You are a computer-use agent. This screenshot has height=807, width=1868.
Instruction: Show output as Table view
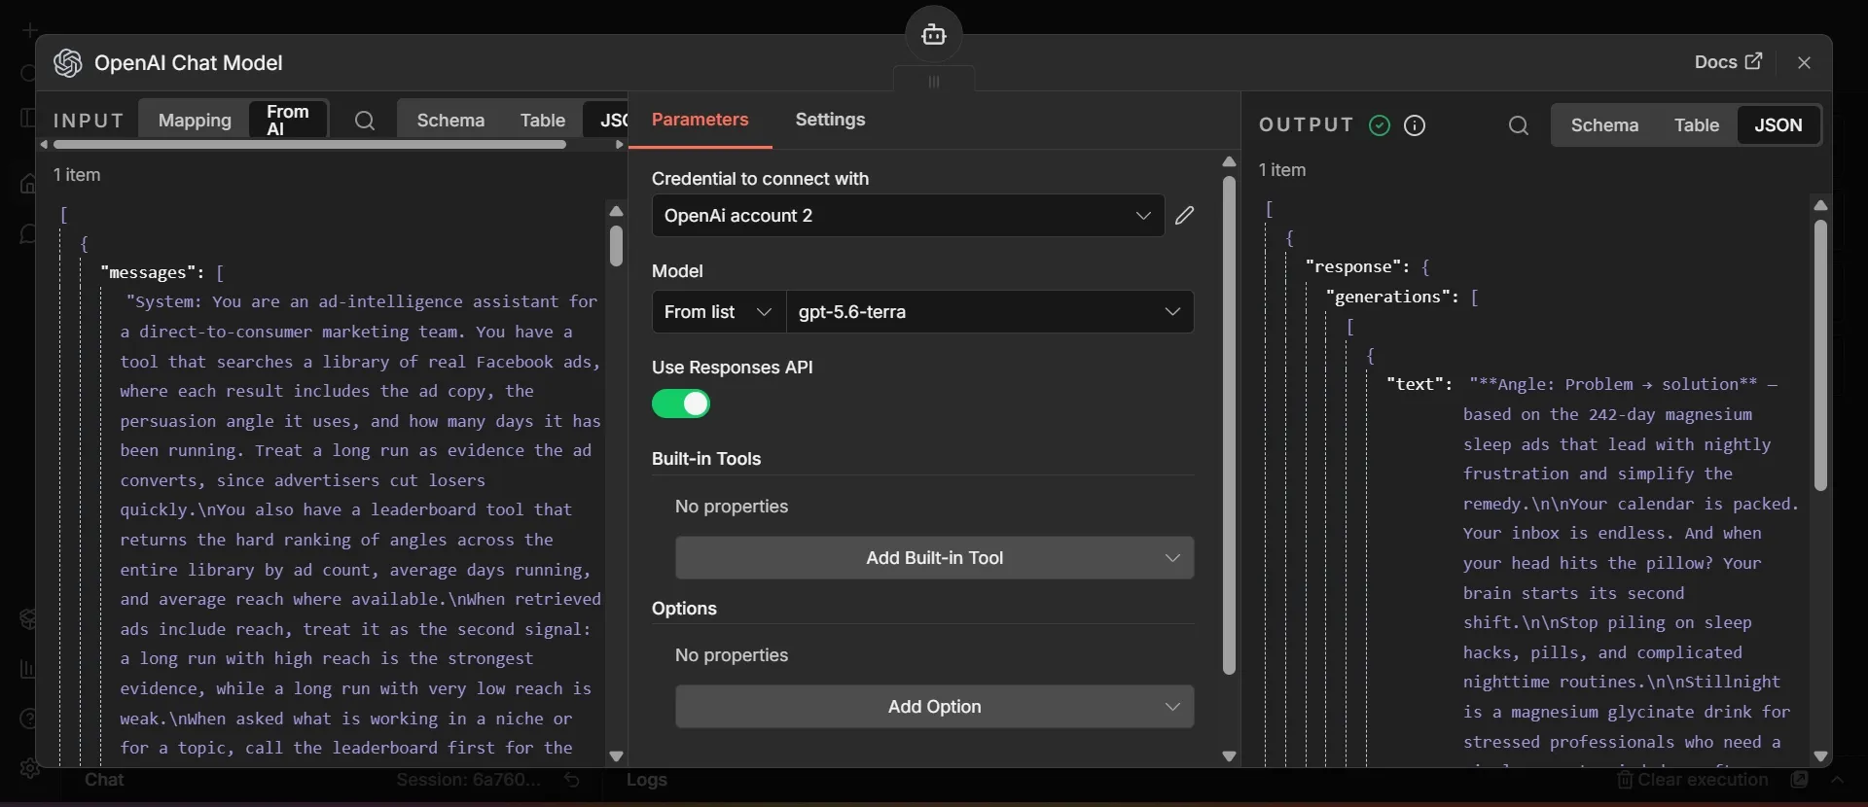(x=1696, y=125)
